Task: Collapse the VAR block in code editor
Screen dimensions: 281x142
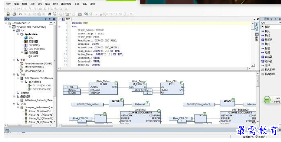Action: [x=59, y=27]
